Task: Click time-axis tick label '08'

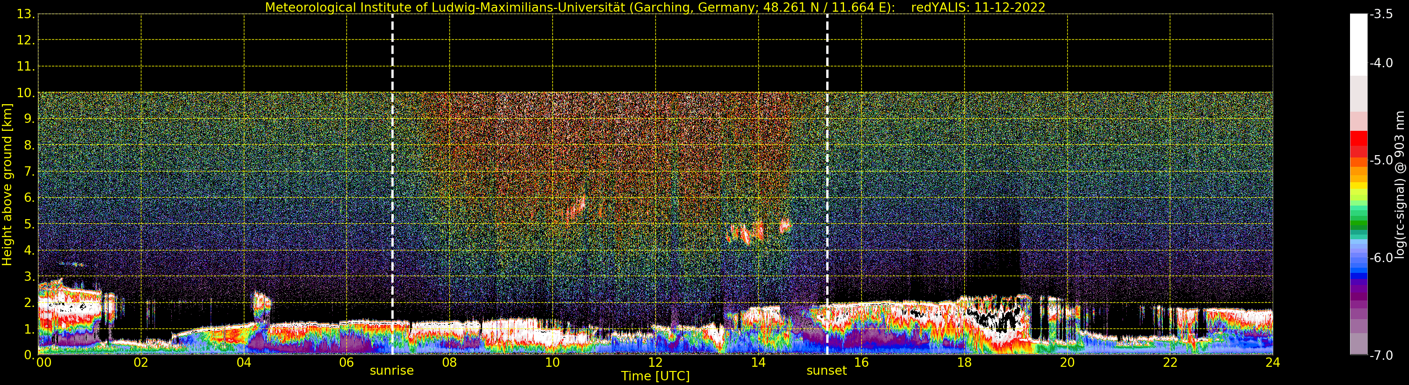Action: tap(449, 363)
